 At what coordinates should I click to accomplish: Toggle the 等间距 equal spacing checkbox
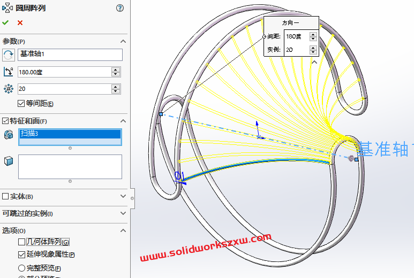[21, 103]
